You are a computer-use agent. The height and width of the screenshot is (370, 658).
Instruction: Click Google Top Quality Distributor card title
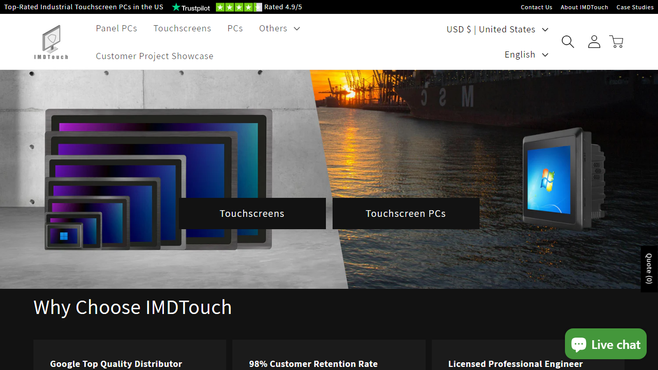pos(116,364)
